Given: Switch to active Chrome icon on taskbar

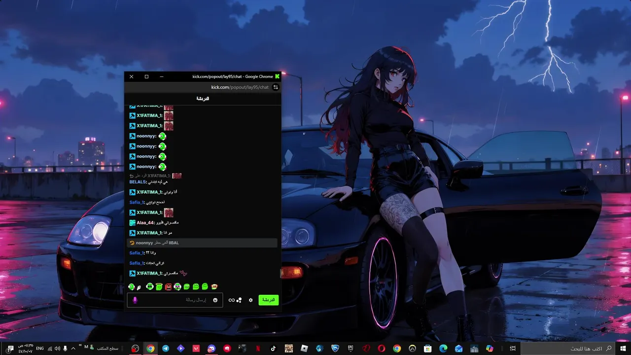Looking at the screenshot, I should [x=150, y=349].
